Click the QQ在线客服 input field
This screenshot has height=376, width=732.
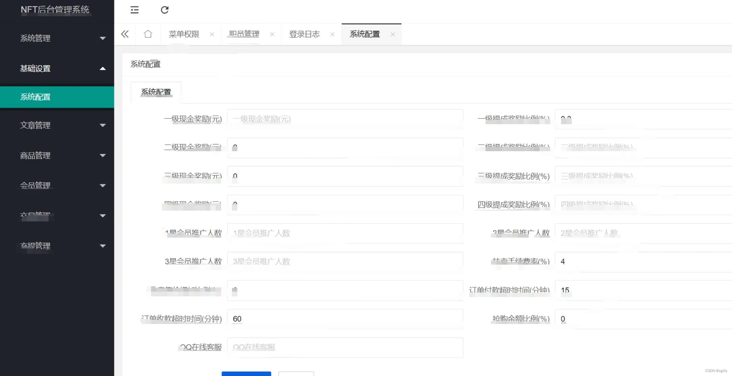pos(345,347)
